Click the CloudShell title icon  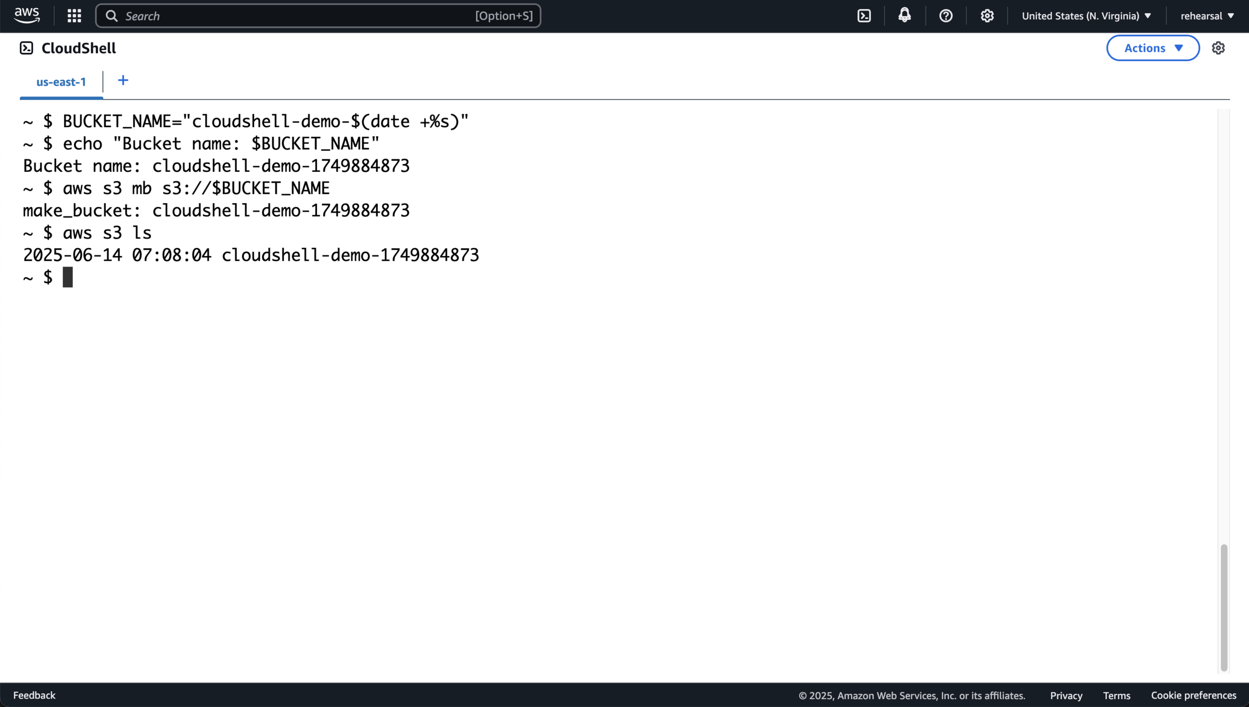point(26,48)
